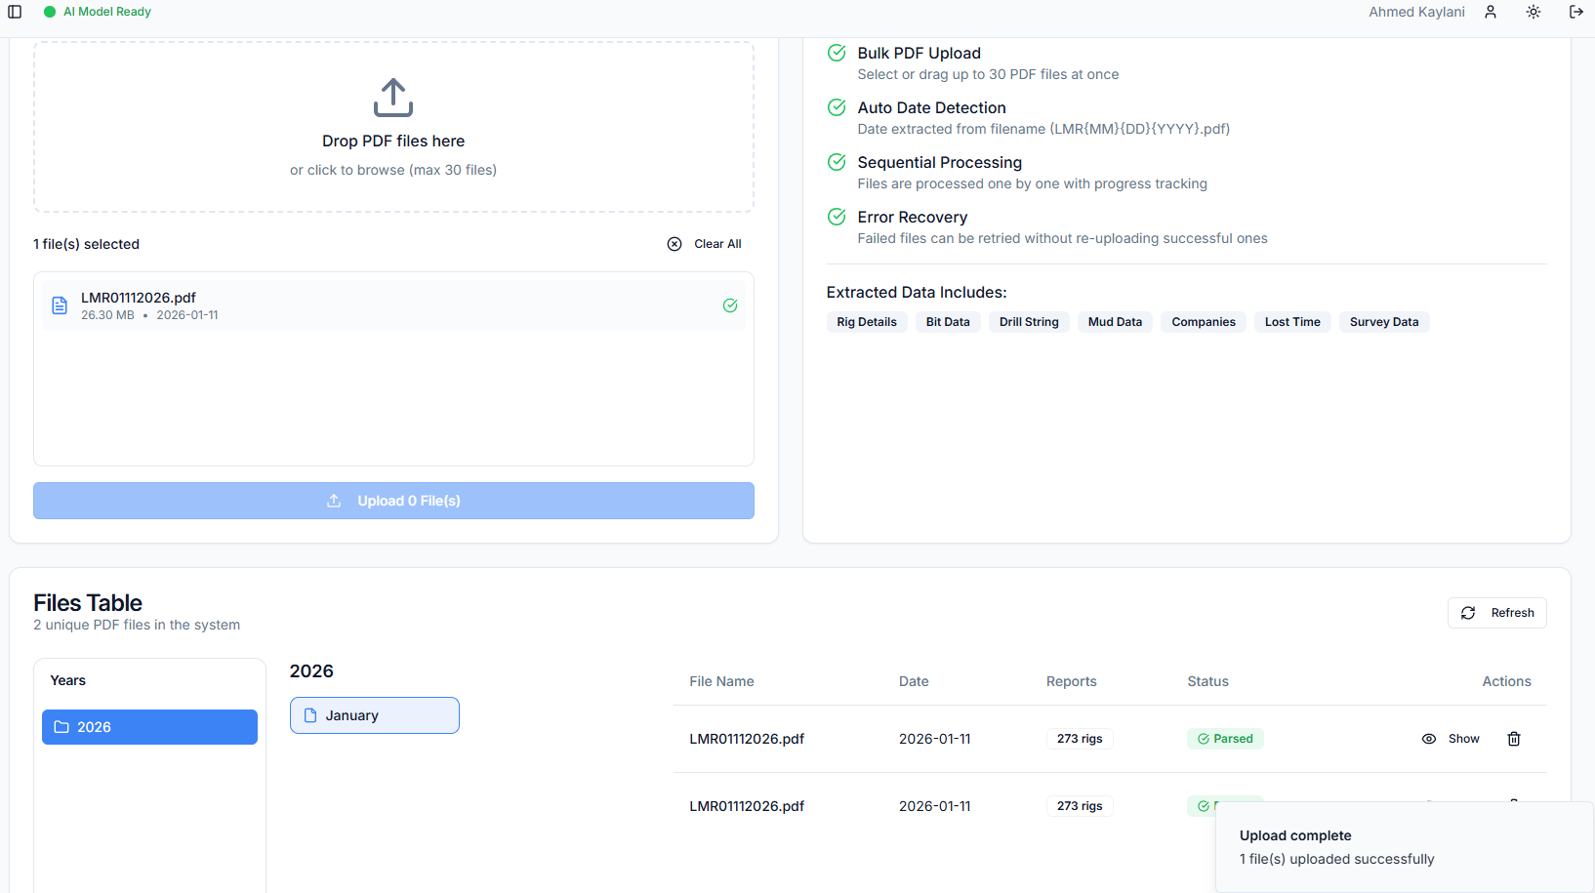Click the Rig Details tag

point(866,322)
